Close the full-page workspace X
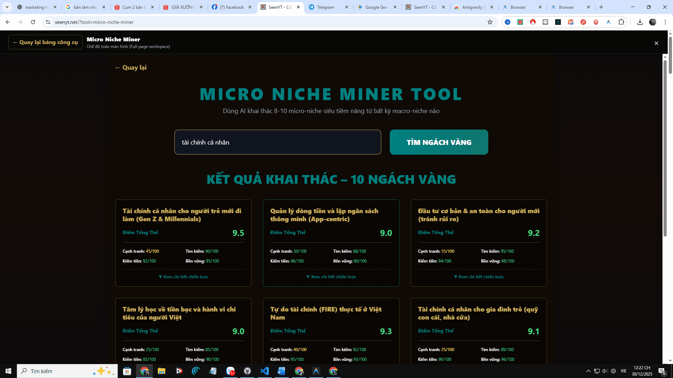 pos(656,43)
